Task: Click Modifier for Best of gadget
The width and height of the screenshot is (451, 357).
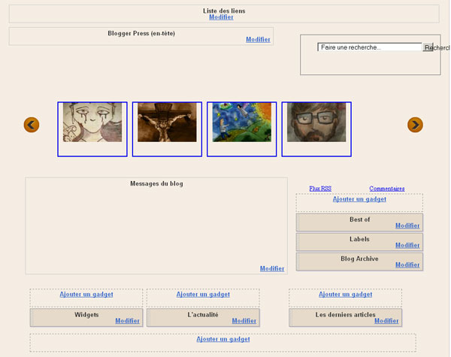Action: pyautogui.click(x=407, y=225)
